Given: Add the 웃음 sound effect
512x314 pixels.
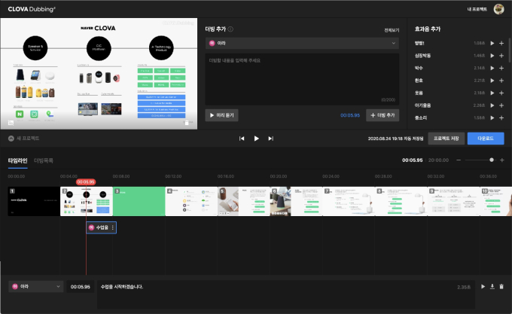Looking at the screenshot, I should pos(501,93).
